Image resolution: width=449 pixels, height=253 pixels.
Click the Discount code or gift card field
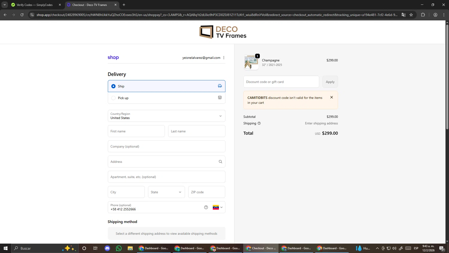(281, 82)
